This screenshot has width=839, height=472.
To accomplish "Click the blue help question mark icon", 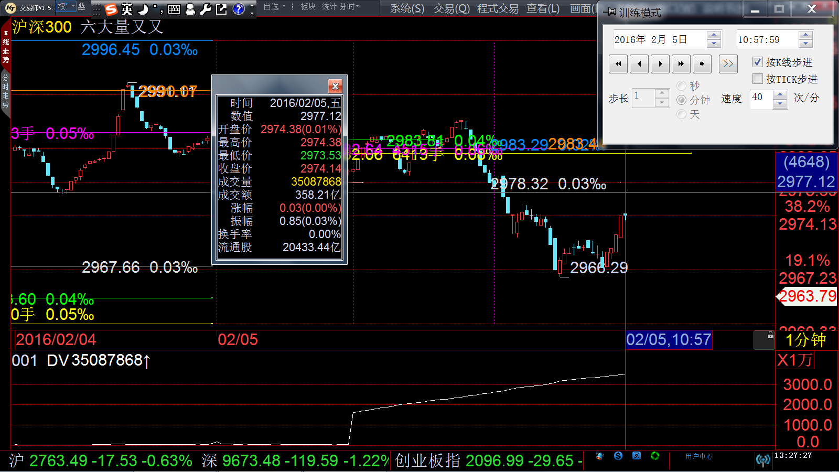I will coord(239,9).
